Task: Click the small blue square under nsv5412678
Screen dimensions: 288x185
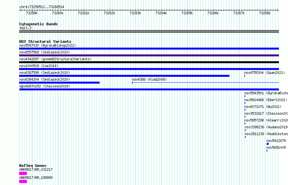Action: (268, 144)
